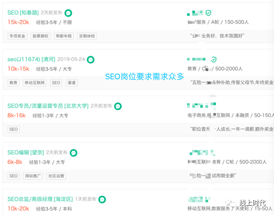Open chat icon beside SEO编辑 [望京] listing

73,153
